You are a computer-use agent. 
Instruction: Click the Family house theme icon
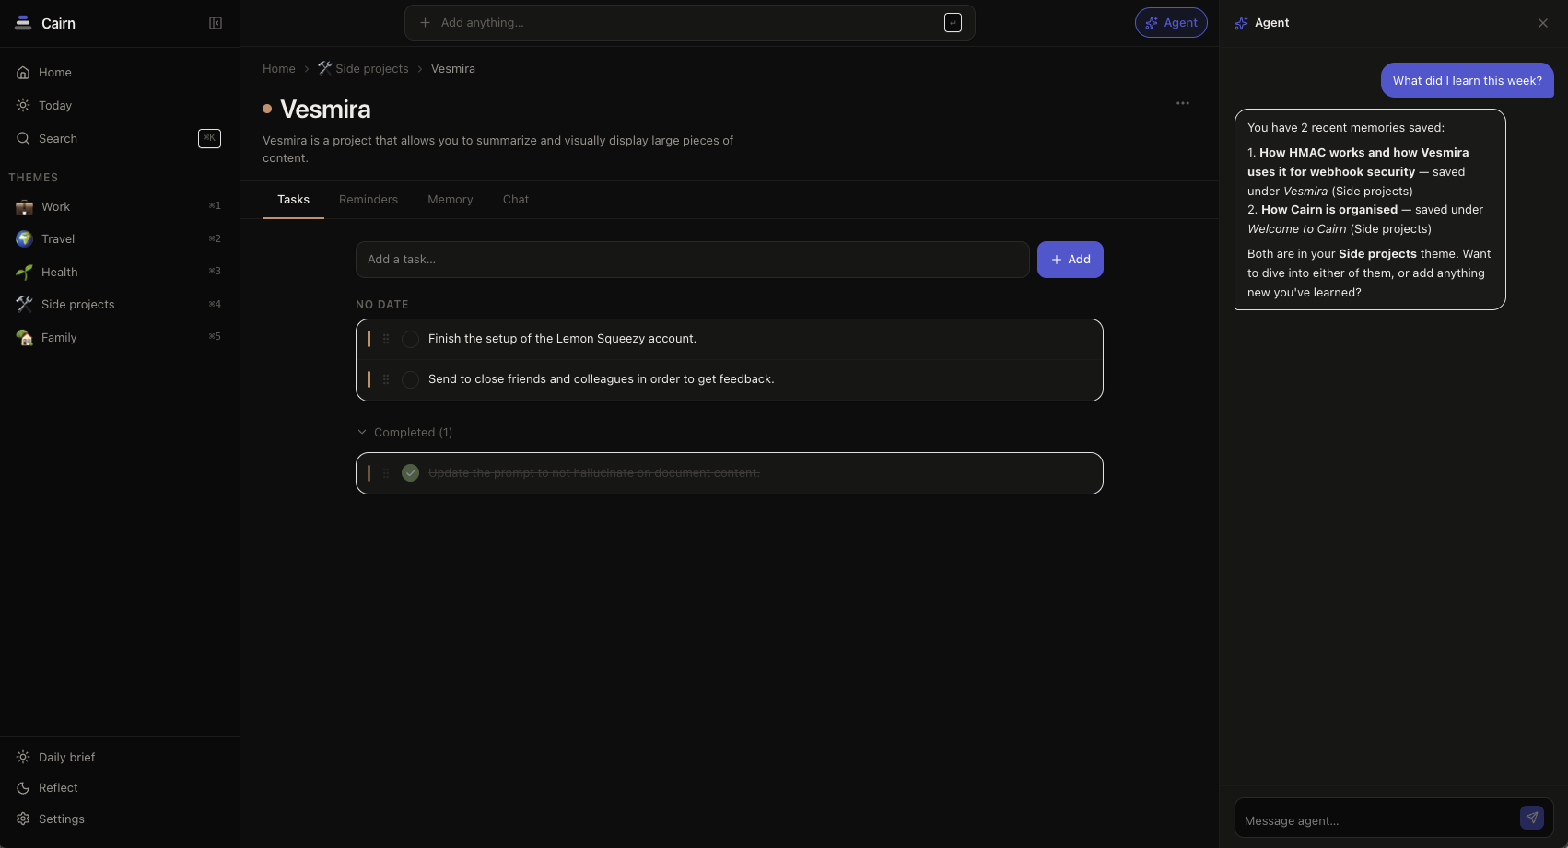click(25, 337)
